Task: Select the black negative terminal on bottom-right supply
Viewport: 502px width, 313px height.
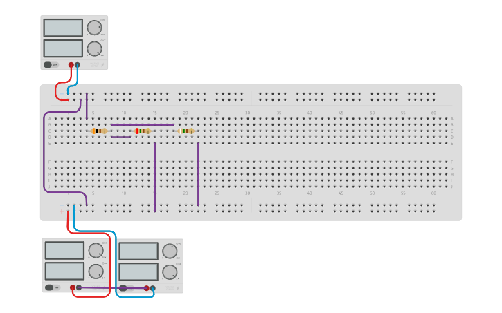Action: [x=153, y=288]
